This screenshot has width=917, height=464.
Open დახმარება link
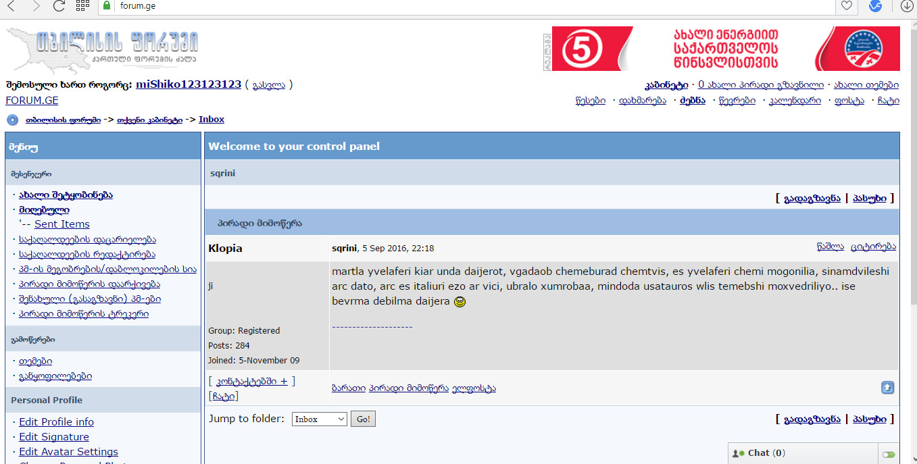pos(642,101)
